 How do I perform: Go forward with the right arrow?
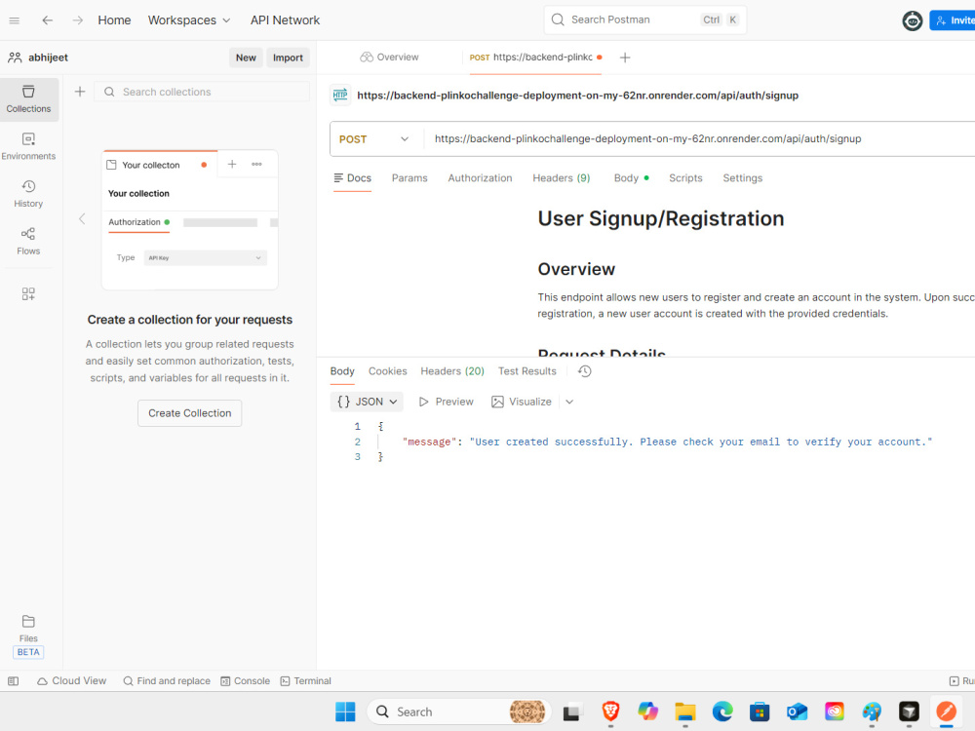point(77,20)
